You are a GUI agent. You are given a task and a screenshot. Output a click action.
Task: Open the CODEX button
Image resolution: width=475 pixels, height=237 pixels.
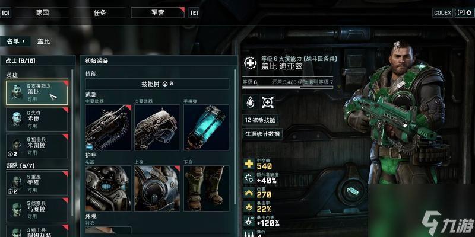442,12
